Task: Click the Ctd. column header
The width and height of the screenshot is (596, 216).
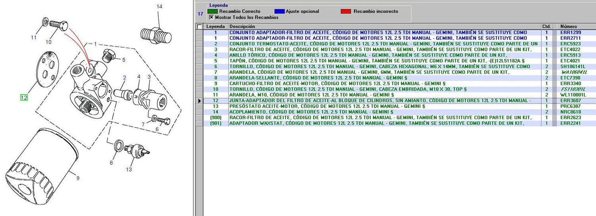Action: pos(546,27)
